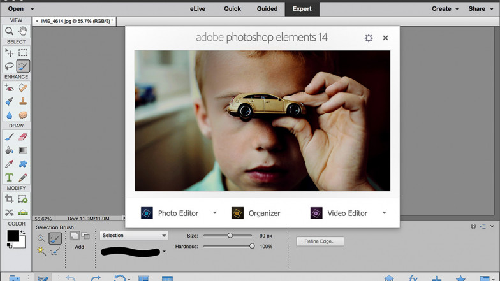The width and height of the screenshot is (500, 281).
Task: Swap foreground and background colors
Action: pyautogui.click(x=23, y=233)
